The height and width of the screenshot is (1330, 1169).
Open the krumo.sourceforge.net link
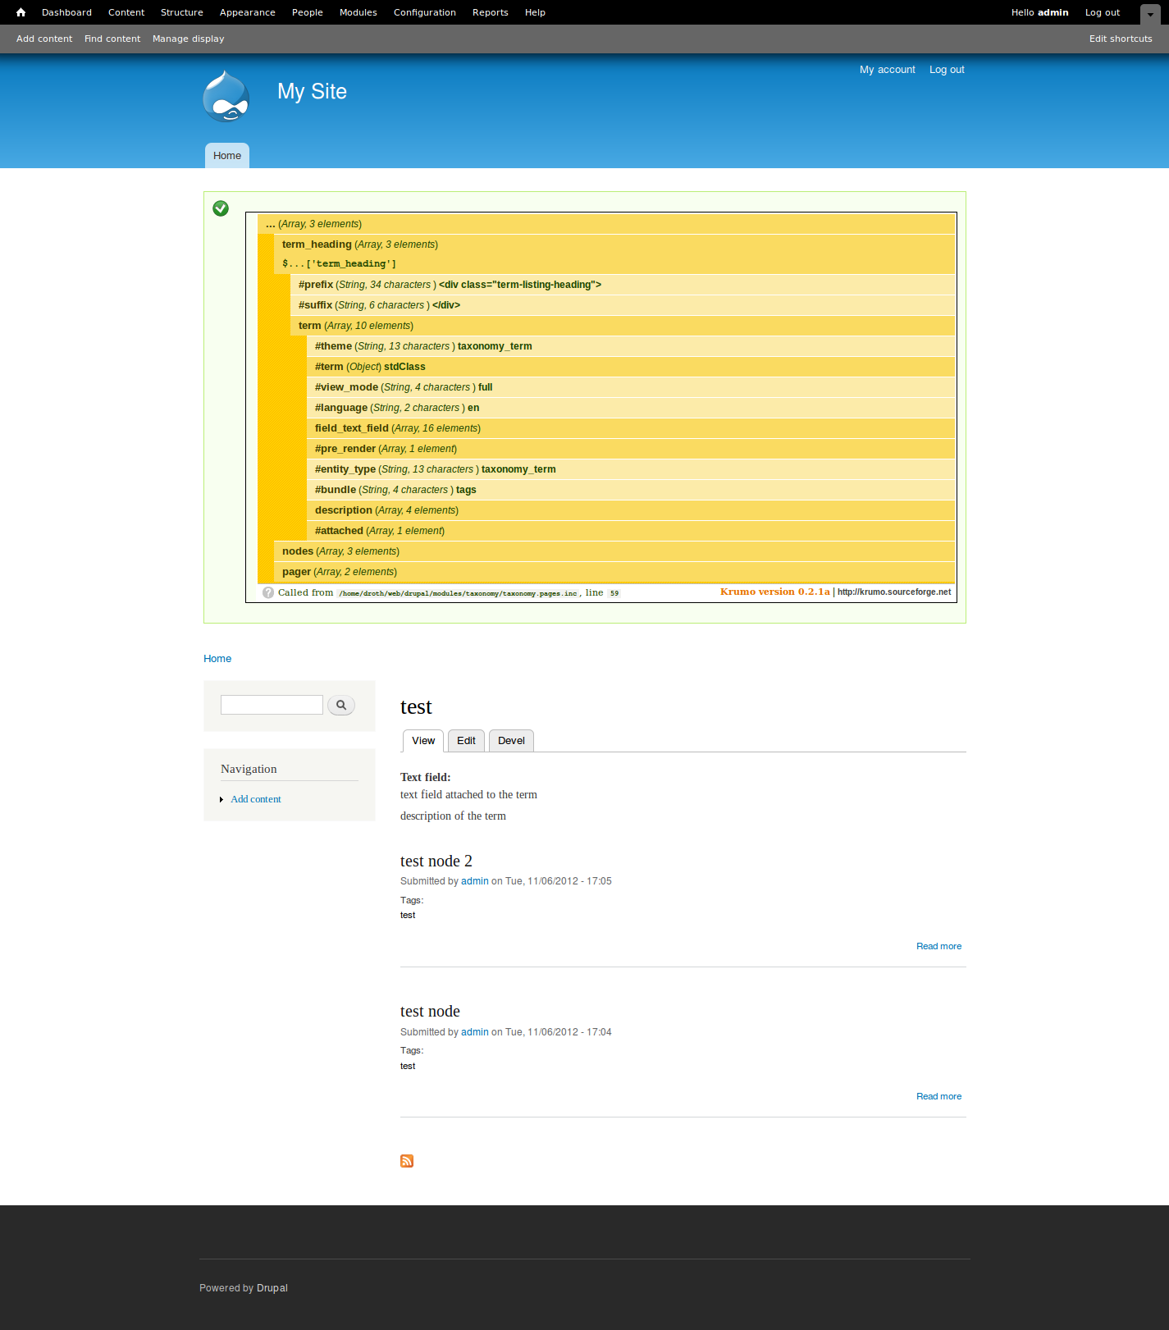click(893, 592)
